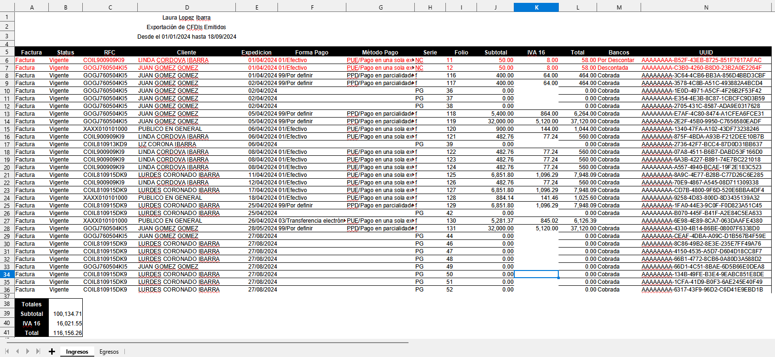Click the horizontal scrollbar below the sheet
Screen dimensions: 775x357
(x=208, y=342)
